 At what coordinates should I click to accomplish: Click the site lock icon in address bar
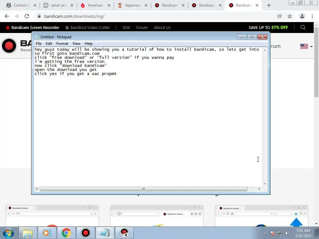pyautogui.click(x=39, y=16)
